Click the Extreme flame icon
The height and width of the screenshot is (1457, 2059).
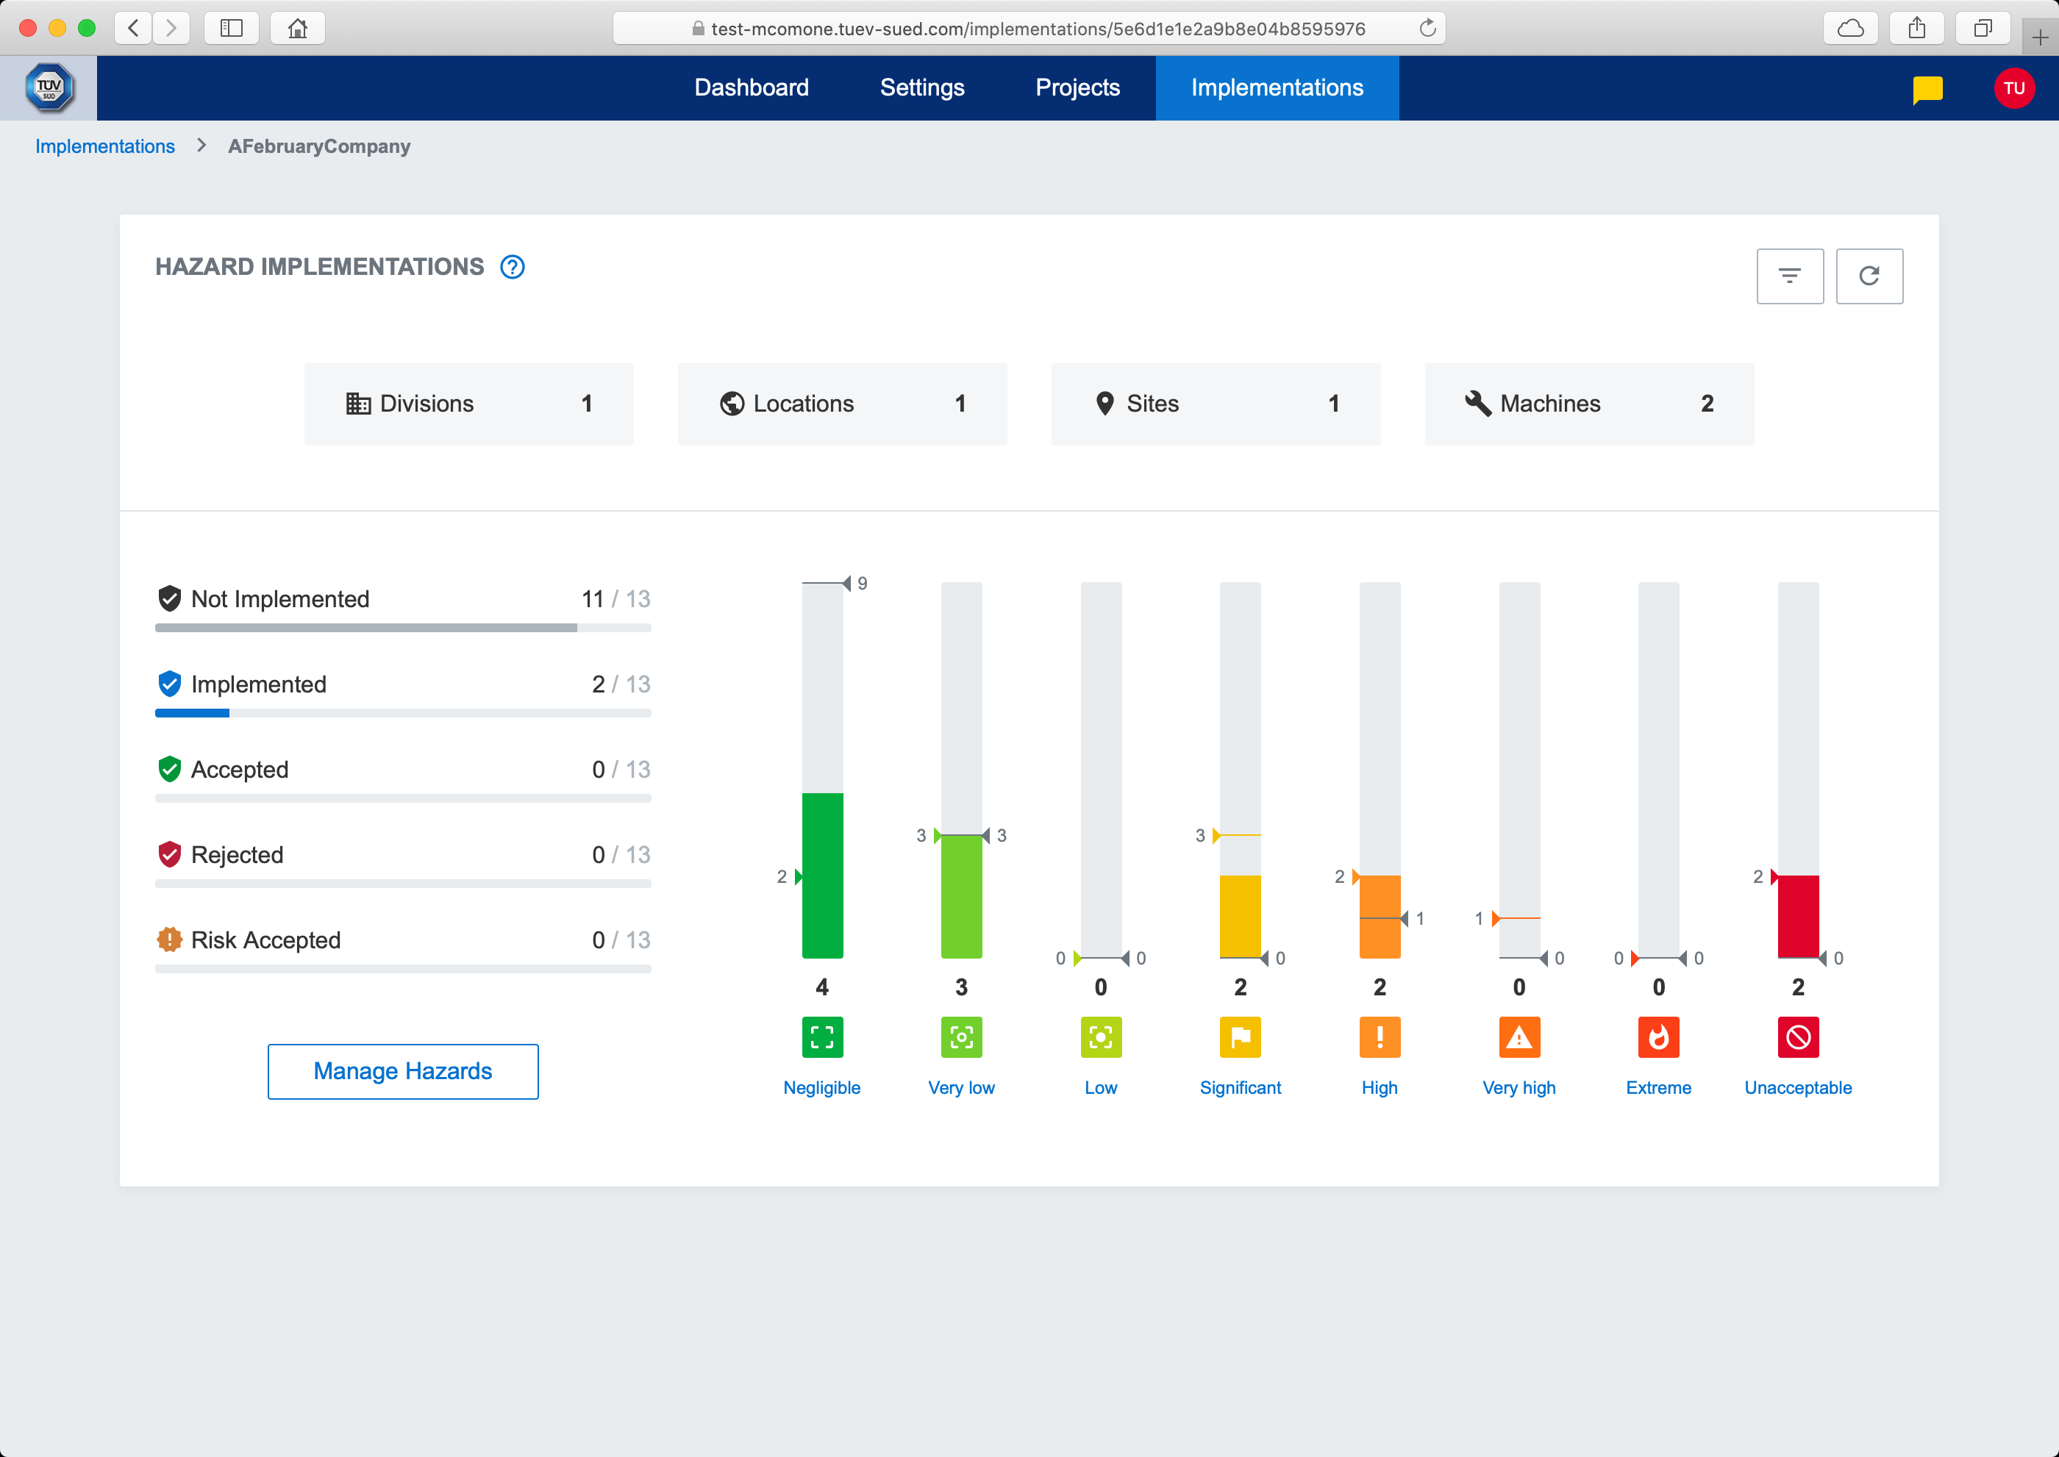click(x=1657, y=1037)
